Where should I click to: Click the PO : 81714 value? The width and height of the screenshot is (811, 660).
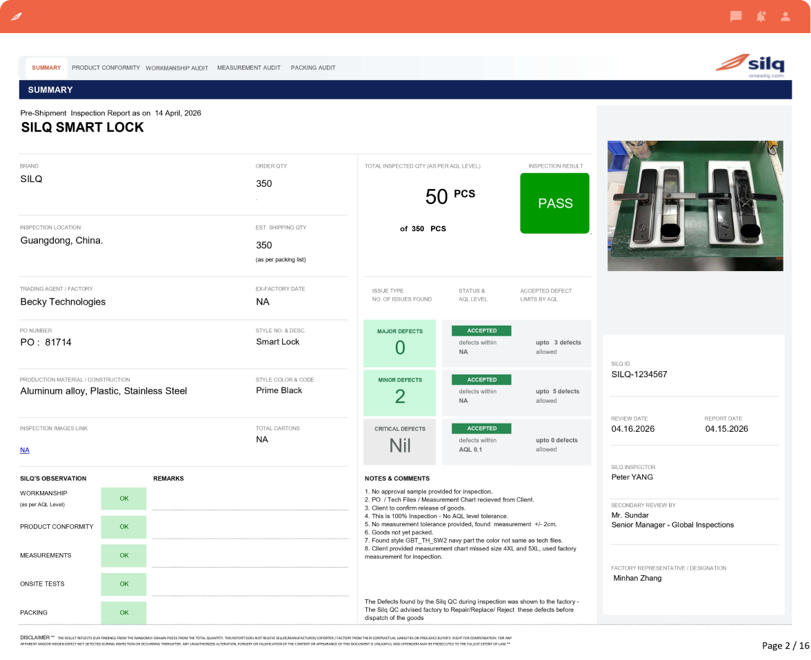[x=46, y=342]
